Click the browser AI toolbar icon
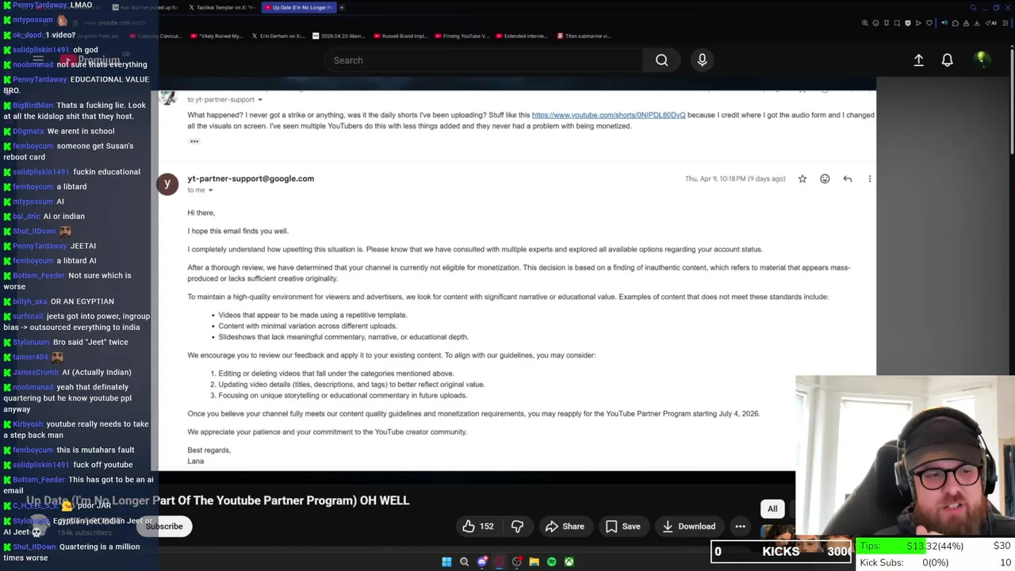Viewport: 1015px width, 571px height. [992, 23]
